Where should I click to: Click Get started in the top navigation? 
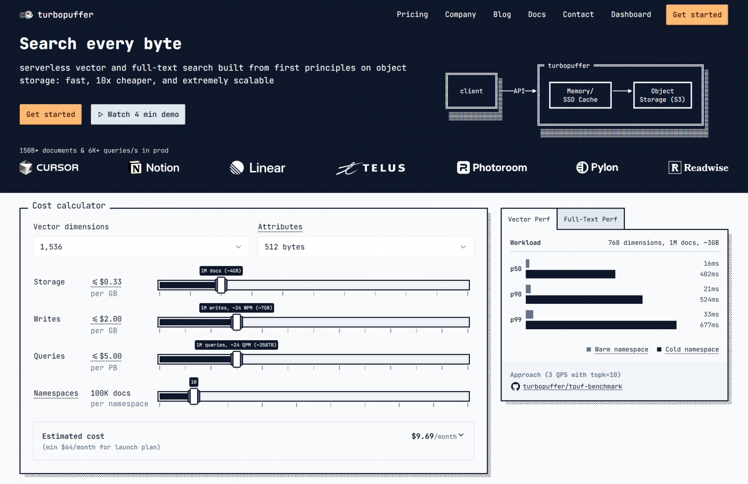[x=697, y=15]
